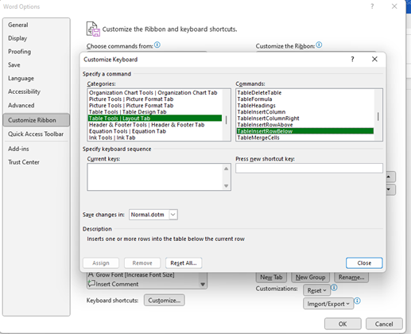Click the info icon next to Reset
The width and height of the screenshot is (411, 334).
(334, 288)
